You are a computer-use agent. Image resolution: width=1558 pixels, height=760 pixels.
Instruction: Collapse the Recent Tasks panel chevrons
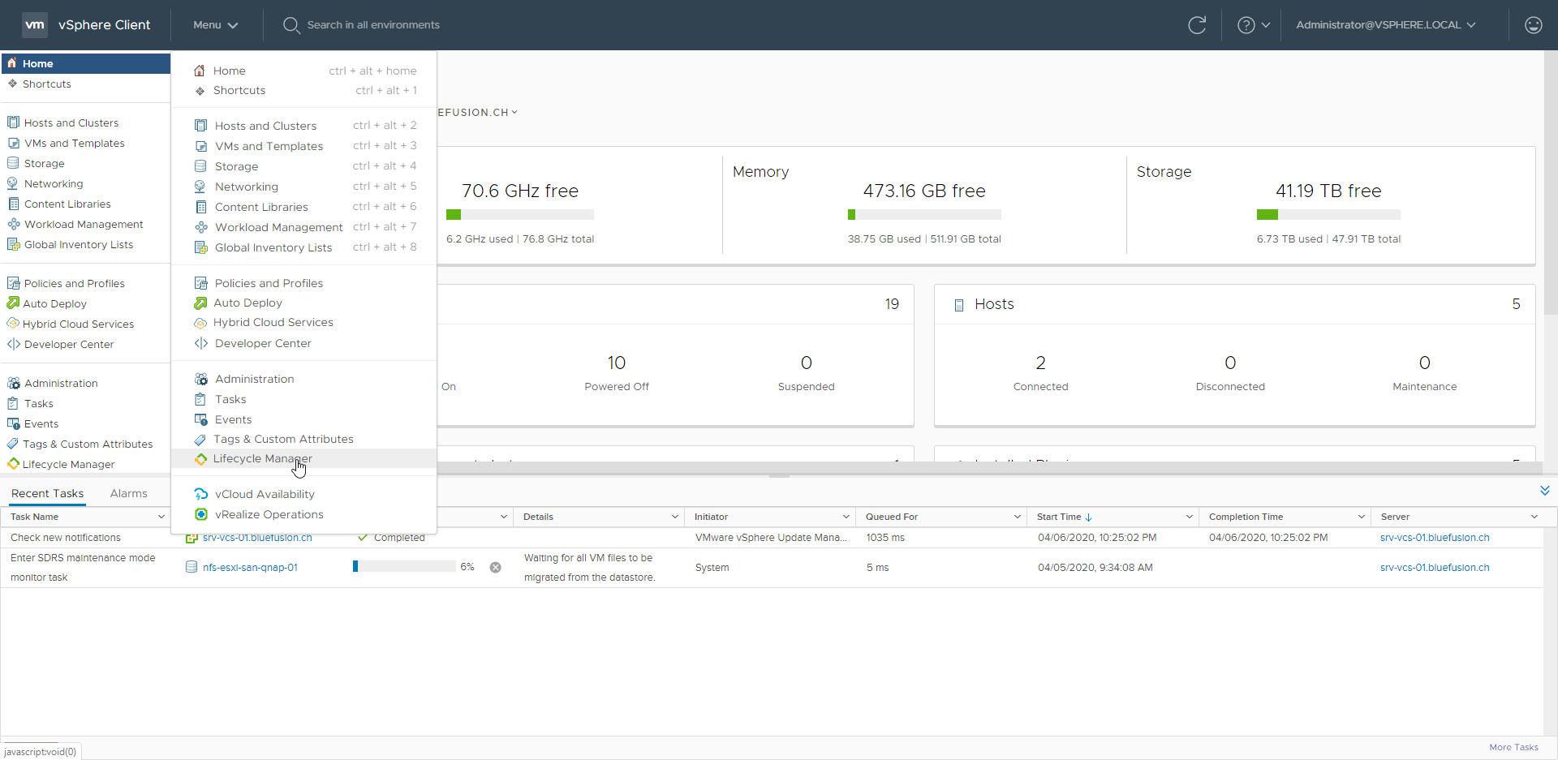pyautogui.click(x=1544, y=491)
